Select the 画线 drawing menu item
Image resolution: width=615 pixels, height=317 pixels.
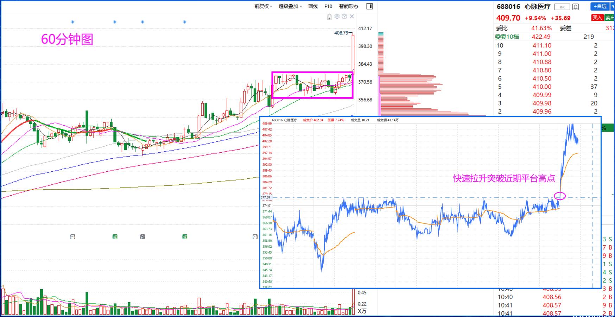[x=313, y=6]
